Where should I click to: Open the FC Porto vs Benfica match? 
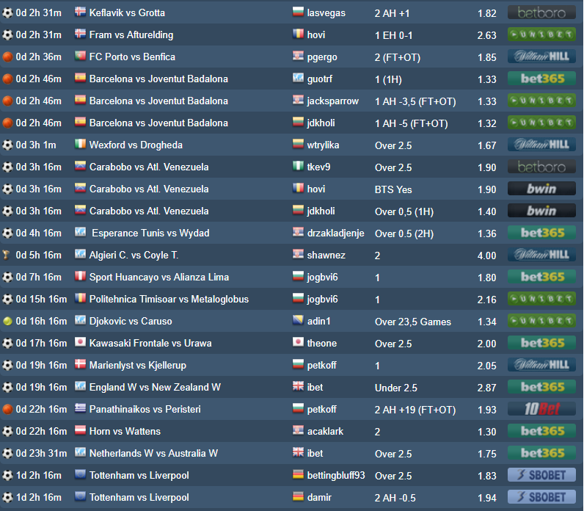[132, 57]
